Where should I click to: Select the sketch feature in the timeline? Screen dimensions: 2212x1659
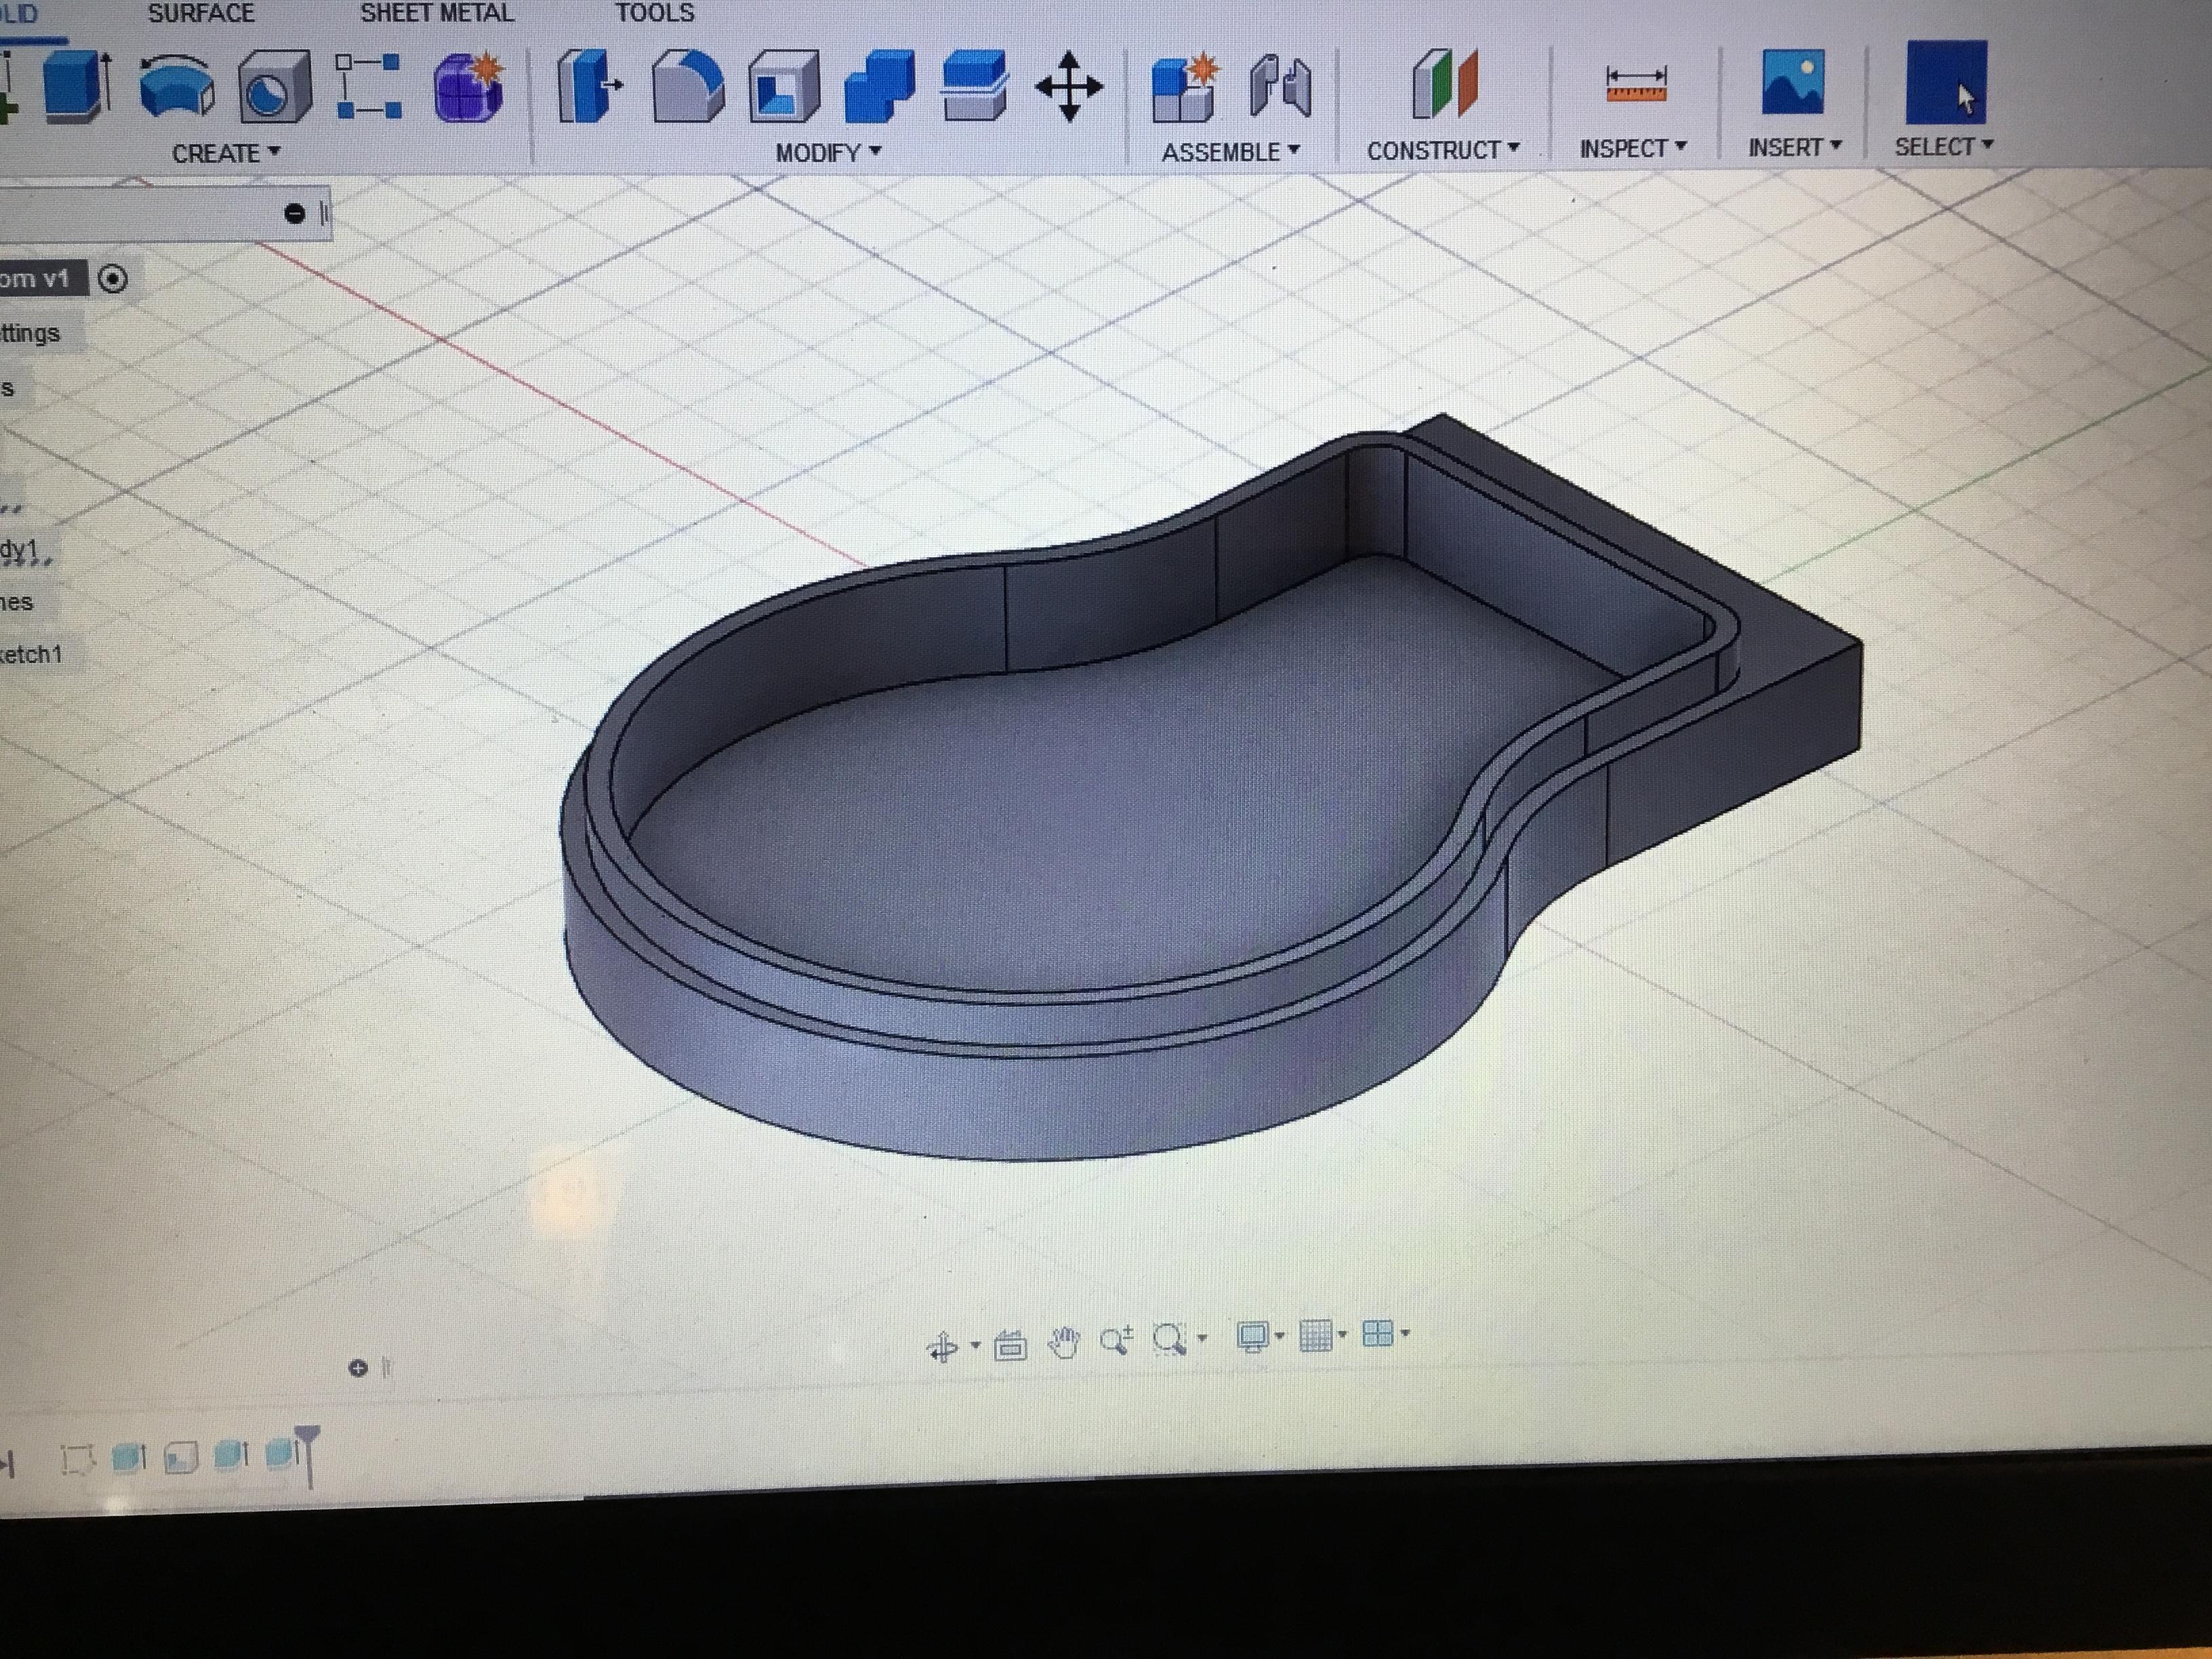point(77,1460)
